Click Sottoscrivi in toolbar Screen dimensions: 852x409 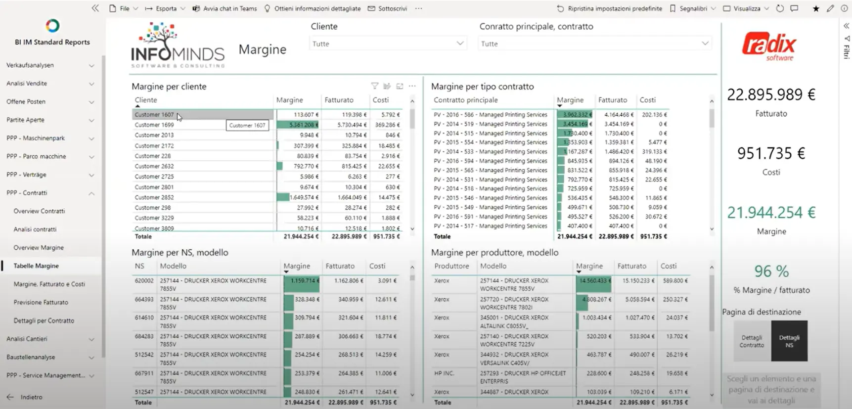point(387,8)
